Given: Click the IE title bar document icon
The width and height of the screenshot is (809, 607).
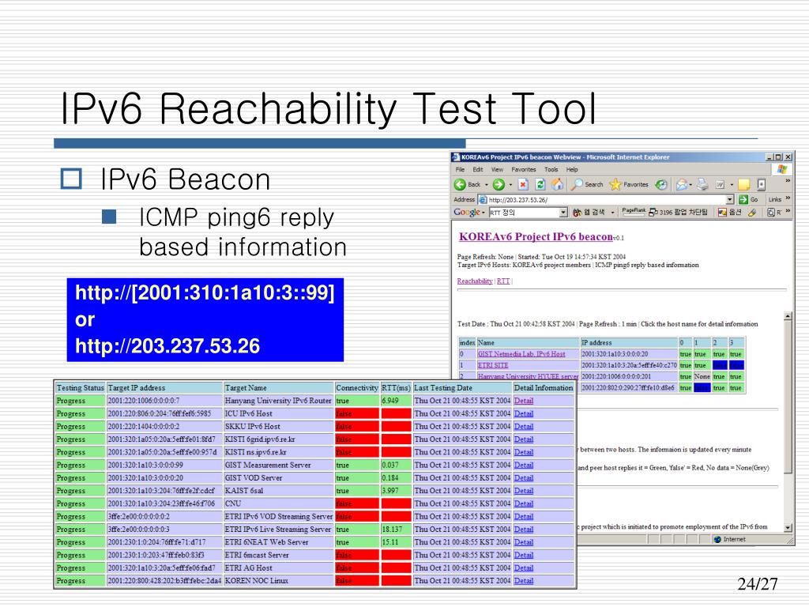Looking at the screenshot, I should pos(456,157).
